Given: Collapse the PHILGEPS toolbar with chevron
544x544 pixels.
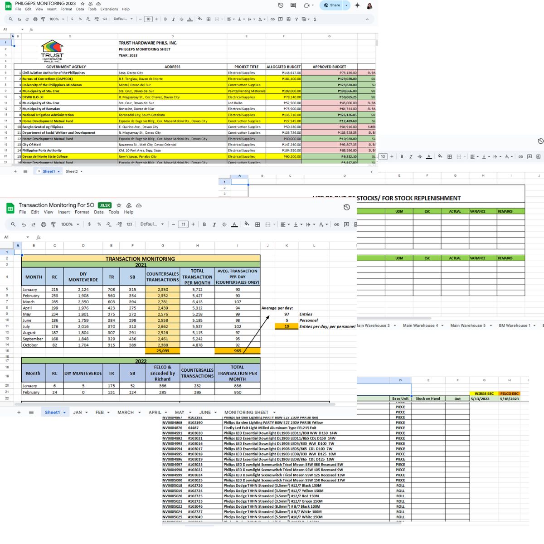Looking at the screenshot, I should 367,19.
